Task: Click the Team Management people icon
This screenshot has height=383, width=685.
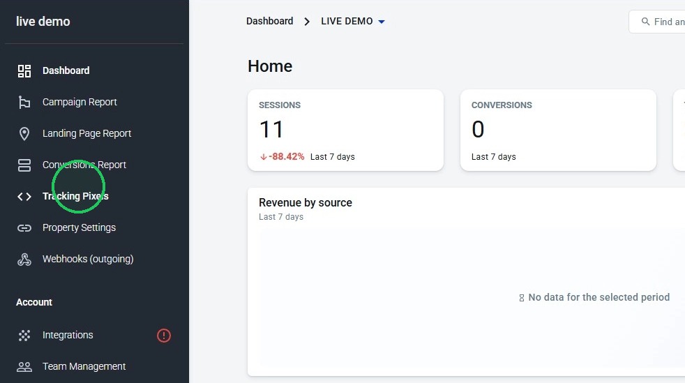Action: point(24,367)
